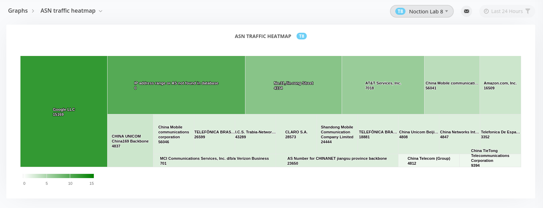Click the filter funnel icon

[528, 11]
